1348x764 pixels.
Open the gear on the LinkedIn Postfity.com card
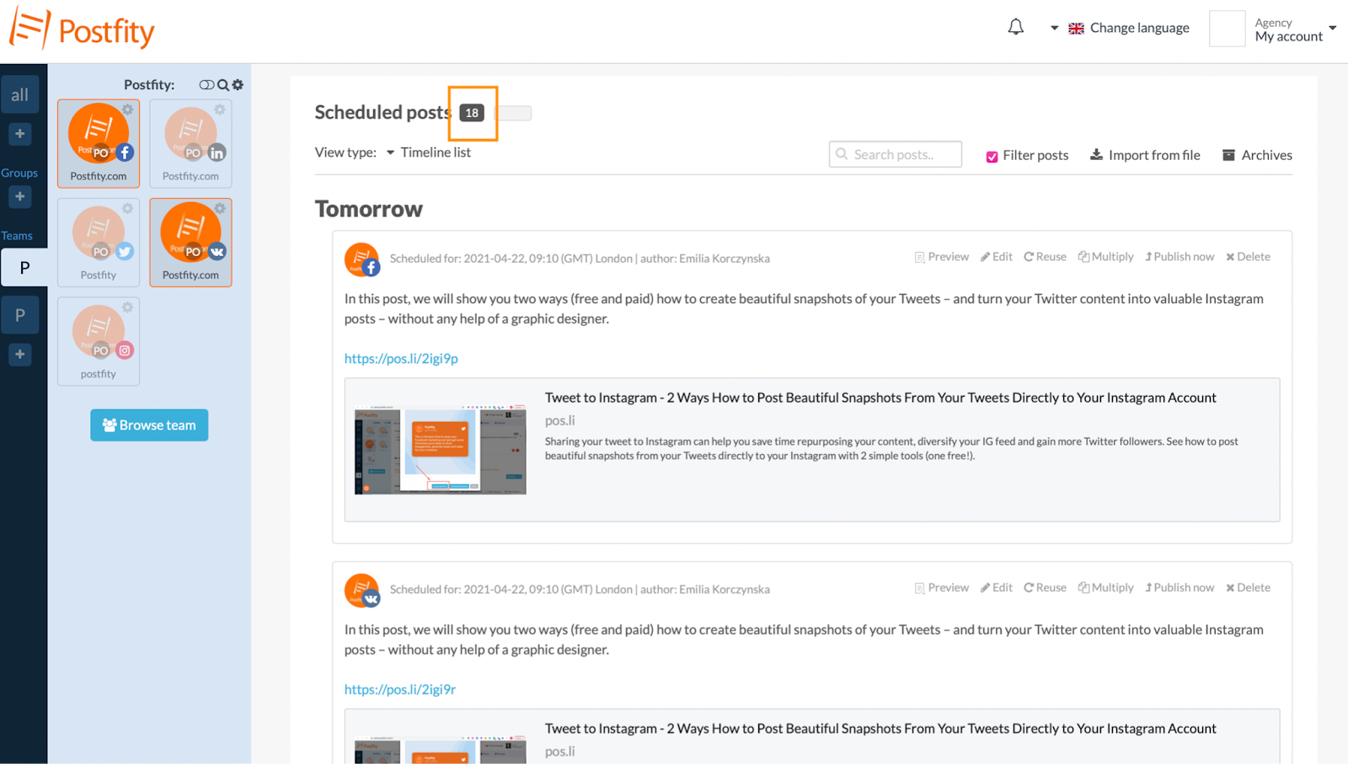pyautogui.click(x=219, y=110)
